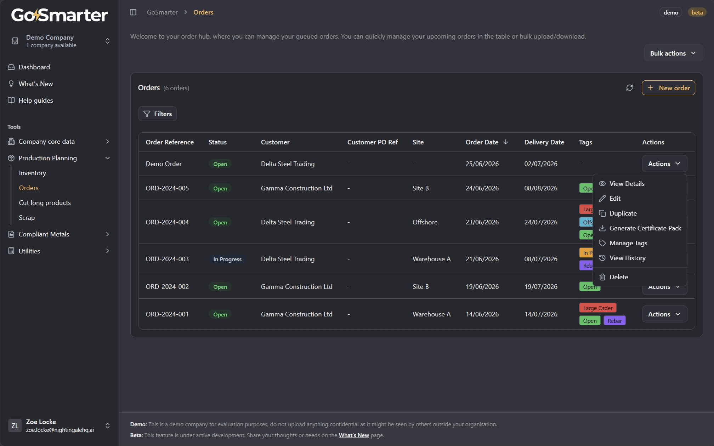The height and width of the screenshot is (446, 714).
Task: Click the GoSmarter logo
Action: coord(59,15)
